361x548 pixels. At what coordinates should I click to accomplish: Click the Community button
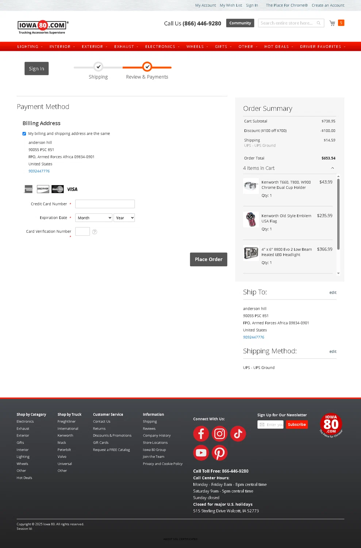pyautogui.click(x=240, y=23)
